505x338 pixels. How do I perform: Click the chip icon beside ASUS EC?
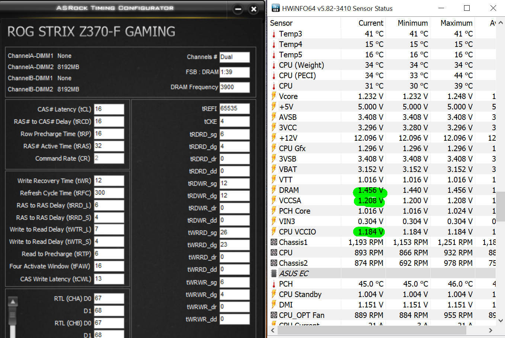coord(274,274)
